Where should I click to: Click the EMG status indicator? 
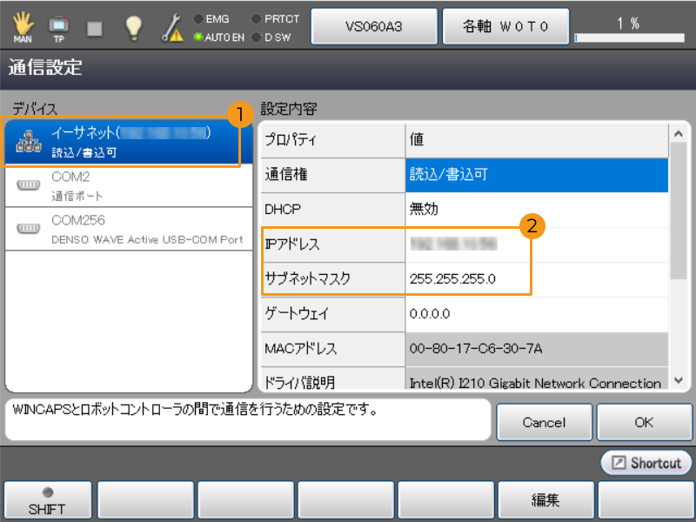click(x=198, y=18)
